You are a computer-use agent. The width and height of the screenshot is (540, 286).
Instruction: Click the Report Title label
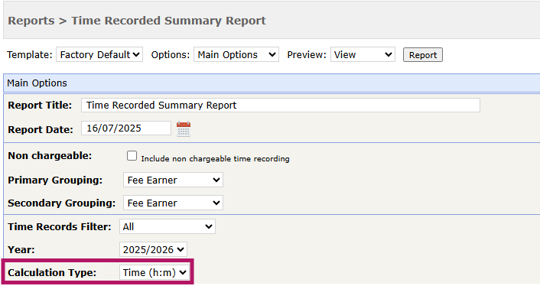click(x=40, y=106)
